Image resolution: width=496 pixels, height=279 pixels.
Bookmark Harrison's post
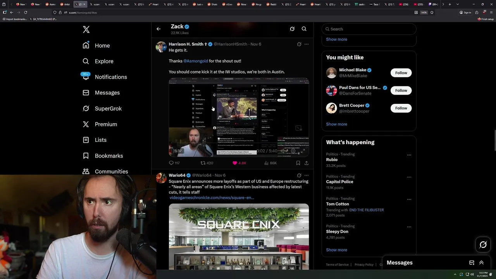pos(298,163)
